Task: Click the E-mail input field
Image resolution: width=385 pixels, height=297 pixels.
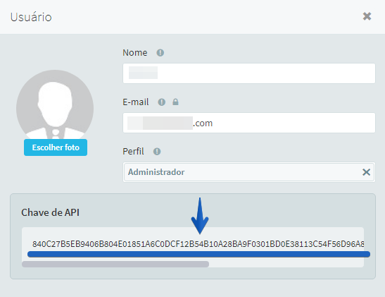Action: [x=249, y=123]
